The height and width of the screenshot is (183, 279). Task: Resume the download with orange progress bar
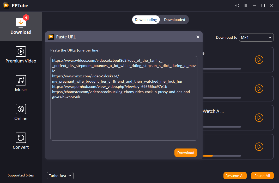point(259,146)
